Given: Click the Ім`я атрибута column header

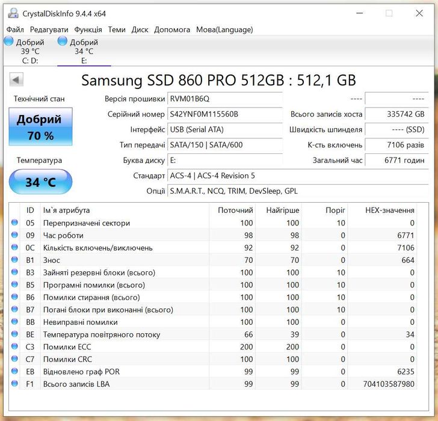Looking at the screenshot, I should pos(125,210).
